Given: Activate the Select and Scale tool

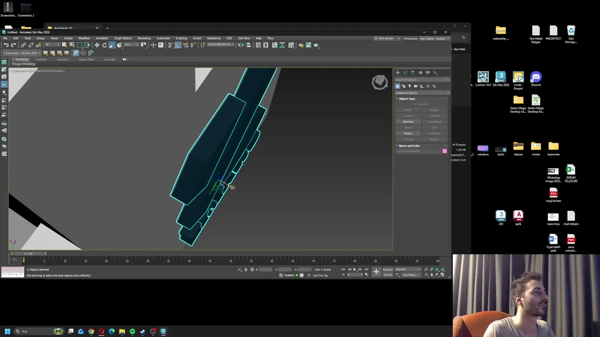Looking at the screenshot, I should tap(112, 45).
